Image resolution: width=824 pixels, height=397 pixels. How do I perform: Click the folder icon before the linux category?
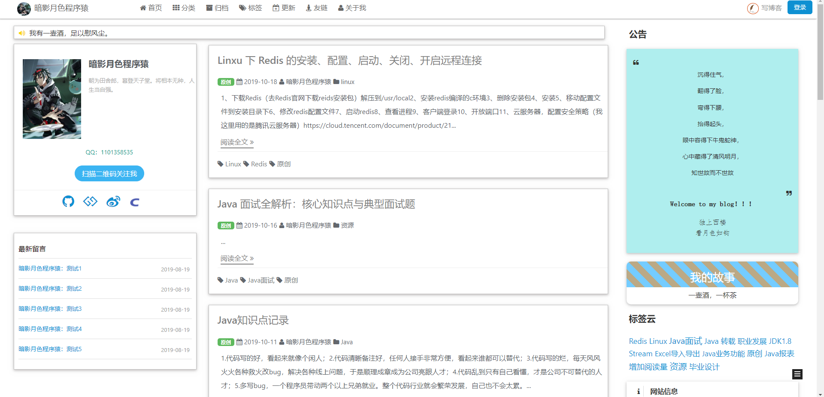click(x=336, y=81)
